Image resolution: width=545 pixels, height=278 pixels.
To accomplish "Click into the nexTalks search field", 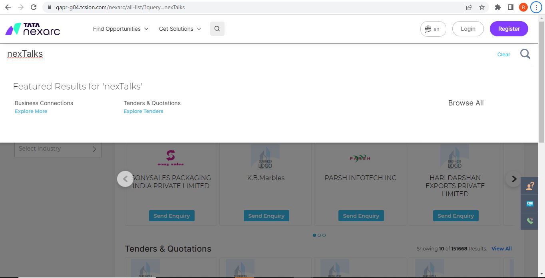I will 240,54.
